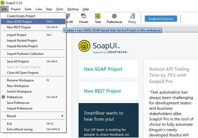Click SmartBear feedback banner
198x138 pixels.
(108, 120)
